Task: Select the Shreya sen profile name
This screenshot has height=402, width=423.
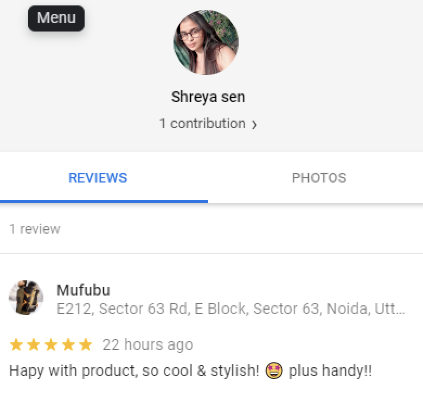Action: (208, 97)
